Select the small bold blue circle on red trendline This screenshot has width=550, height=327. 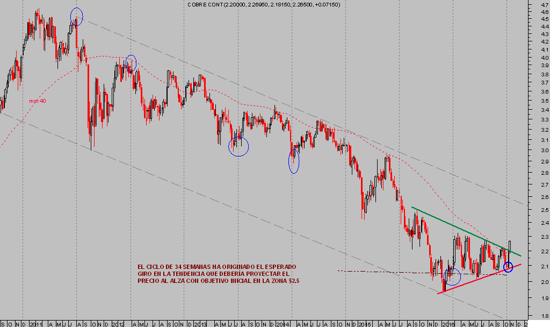[x=508, y=266]
